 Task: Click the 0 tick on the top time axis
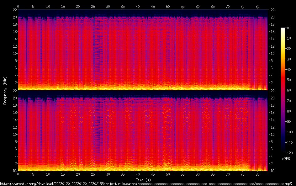pyautogui.click(x=18, y=6)
